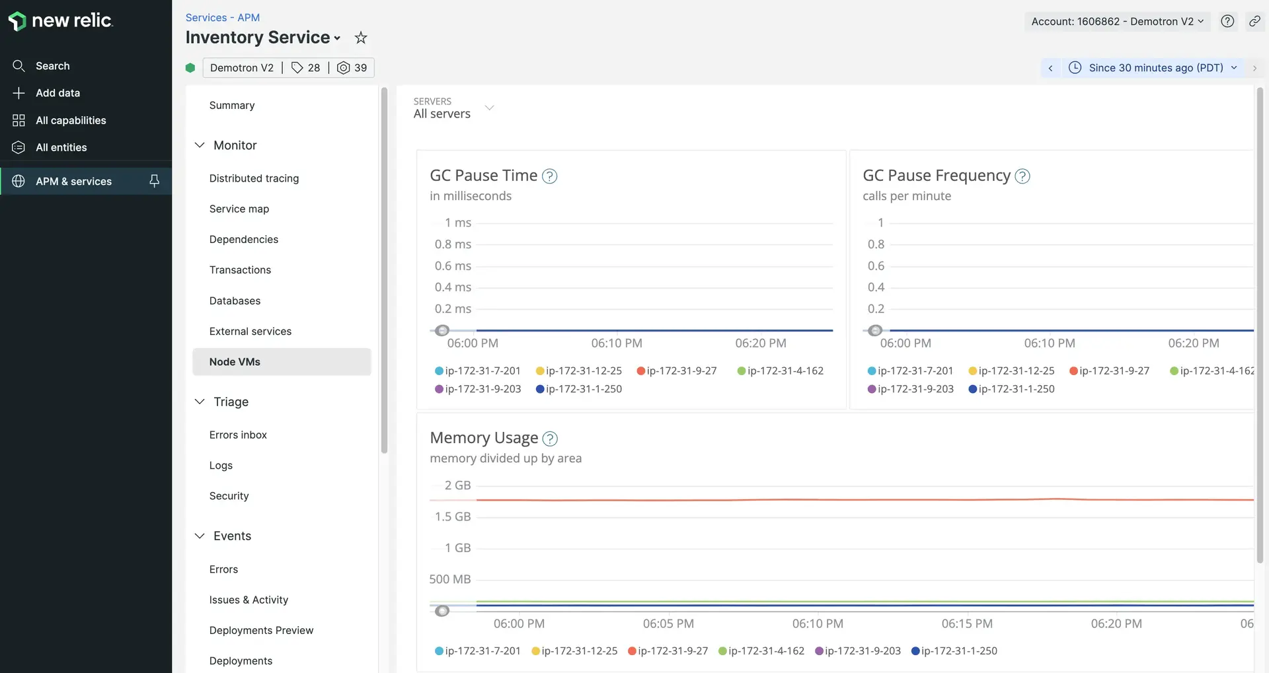This screenshot has width=1269, height=673.
Task: Open the Since 30 minutes ago time picker
Action: (1153, 68)
